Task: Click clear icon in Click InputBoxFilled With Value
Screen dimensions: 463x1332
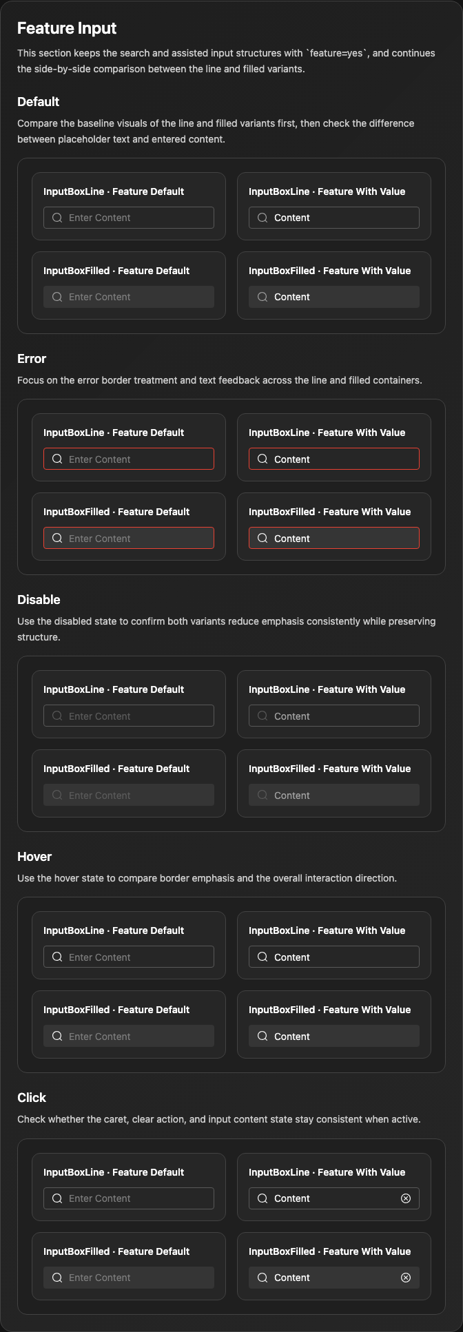Action: pos(406,1278)
